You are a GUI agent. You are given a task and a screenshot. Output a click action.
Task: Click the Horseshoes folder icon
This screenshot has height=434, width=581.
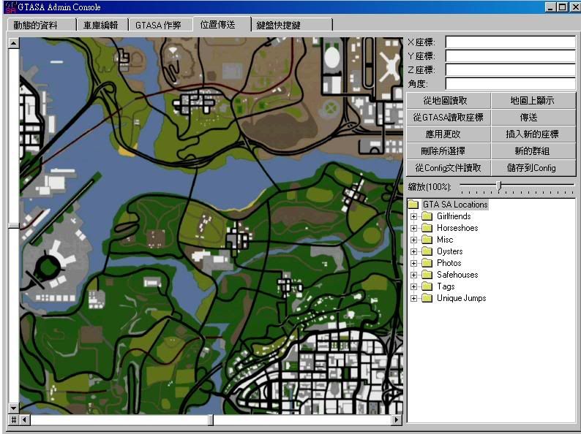[427, 228]
